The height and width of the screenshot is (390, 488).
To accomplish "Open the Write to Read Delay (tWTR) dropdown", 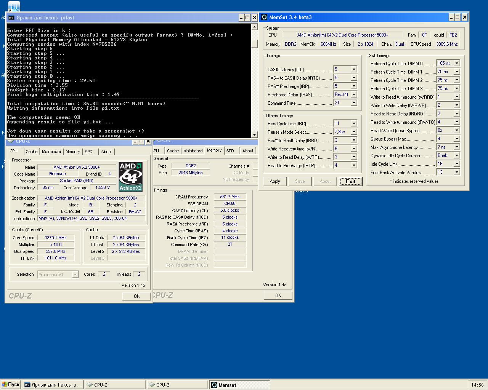I will [x=354, y=157].
